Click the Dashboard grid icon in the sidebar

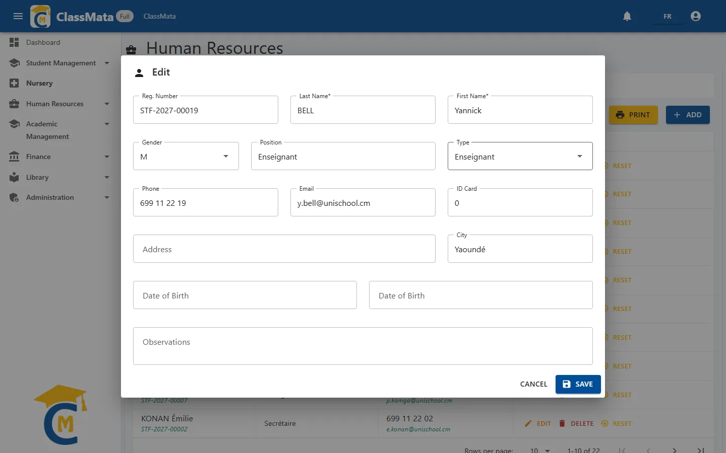14,42
